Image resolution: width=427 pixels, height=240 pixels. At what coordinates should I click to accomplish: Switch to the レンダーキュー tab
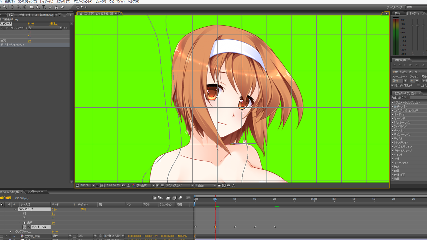point(35,192)
